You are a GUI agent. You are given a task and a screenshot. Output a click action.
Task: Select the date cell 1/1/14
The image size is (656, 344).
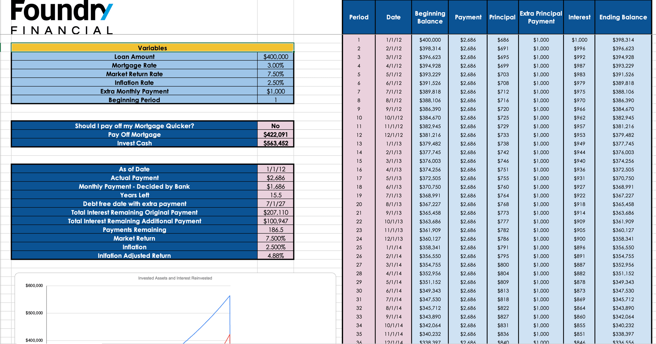[x=393, y=247]
